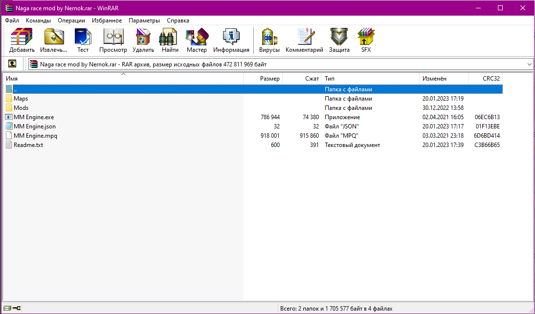This screenshot has height=314, width=535.
Task: Show archive Информация (Info)
Action: (231, 40)
